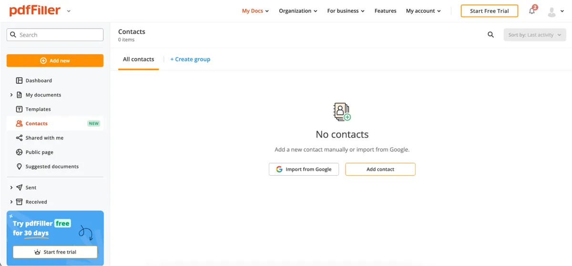The image size is (572, 266).
Task: Click the No contacts heading
Action: pos(342,134)
